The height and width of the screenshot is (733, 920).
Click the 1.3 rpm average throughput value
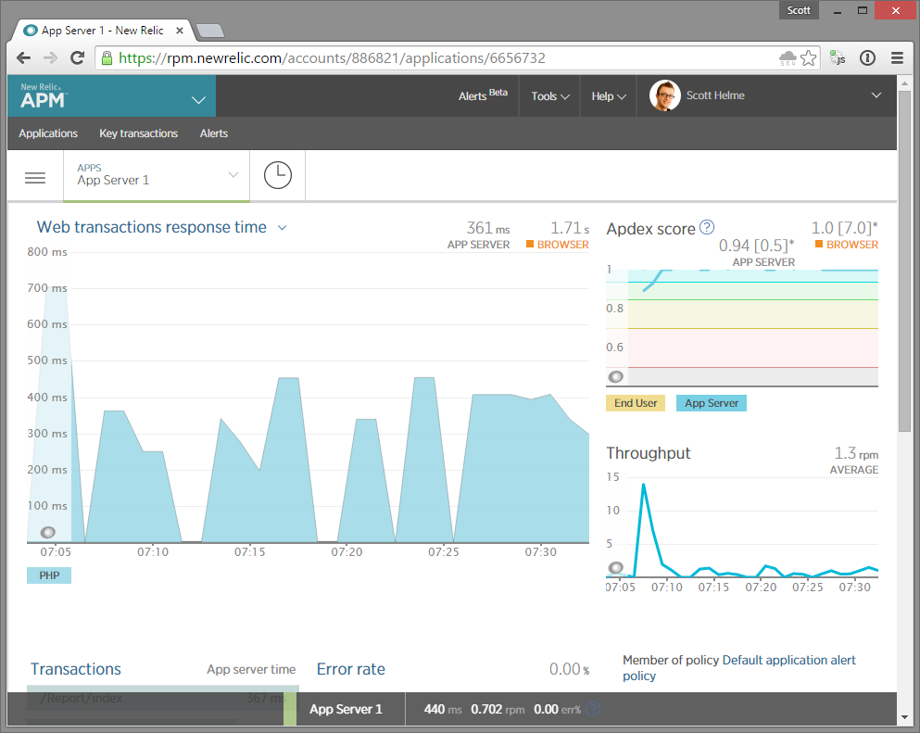856,453
